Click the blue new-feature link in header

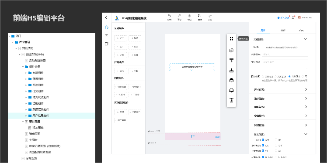click(284, 18)
